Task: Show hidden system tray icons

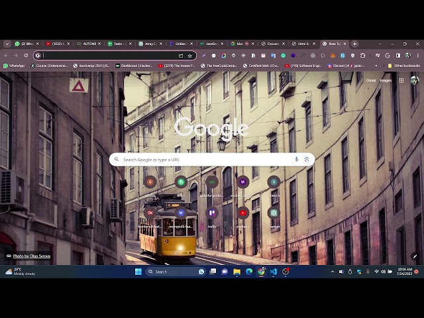Action: coord(333,272)
